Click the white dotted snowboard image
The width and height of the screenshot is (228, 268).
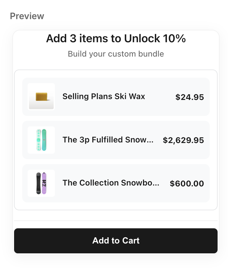tap(39, 140)
